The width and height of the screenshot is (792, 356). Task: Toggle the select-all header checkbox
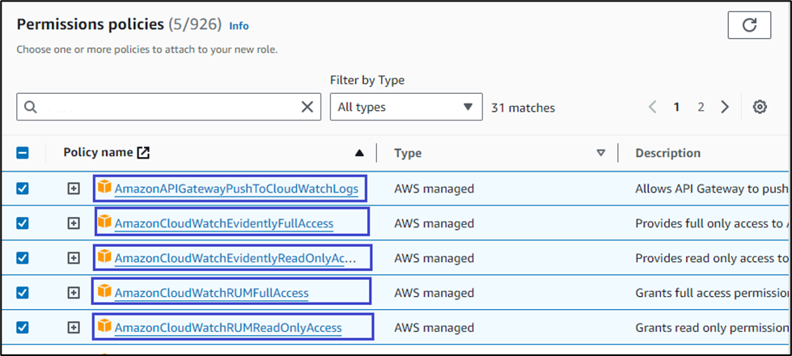point(23,153)
